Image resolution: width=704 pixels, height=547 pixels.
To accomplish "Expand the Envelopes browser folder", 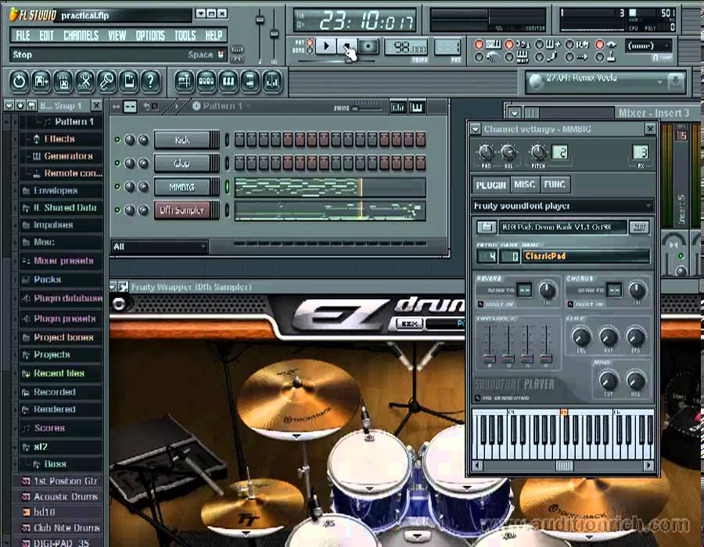I will [56, 191].
